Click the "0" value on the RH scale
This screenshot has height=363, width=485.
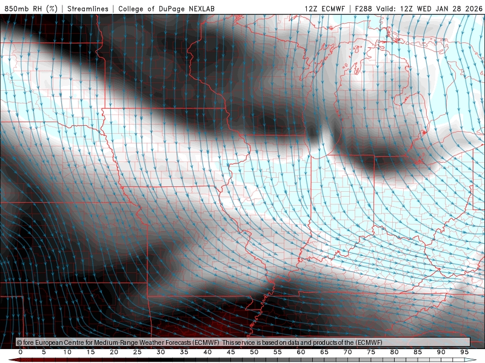tap(21, 352)
